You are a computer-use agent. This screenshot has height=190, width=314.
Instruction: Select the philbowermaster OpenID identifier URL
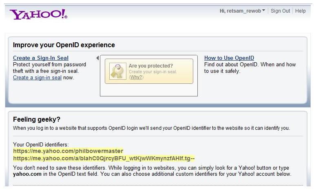tap(68, 151)
